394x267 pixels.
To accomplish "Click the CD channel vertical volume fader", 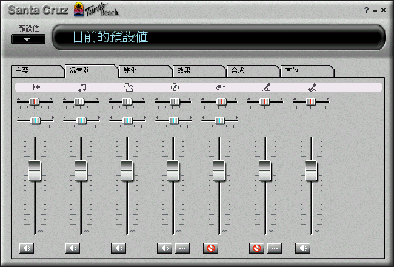I will (173, 171).
